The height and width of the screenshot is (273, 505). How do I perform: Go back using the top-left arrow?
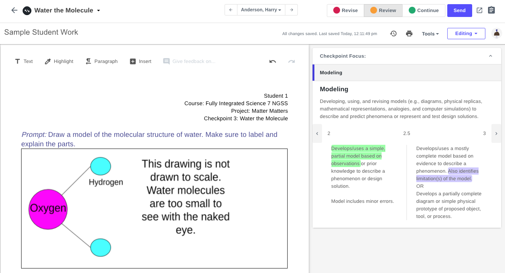point(14,10)
